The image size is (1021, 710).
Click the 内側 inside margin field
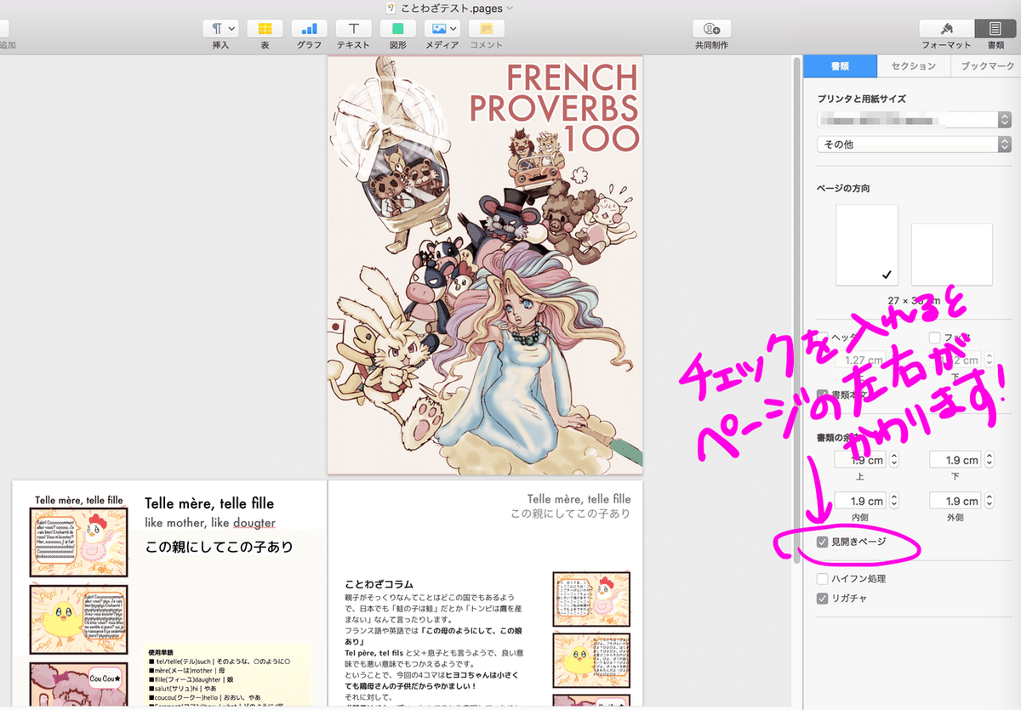pos(859,501)
